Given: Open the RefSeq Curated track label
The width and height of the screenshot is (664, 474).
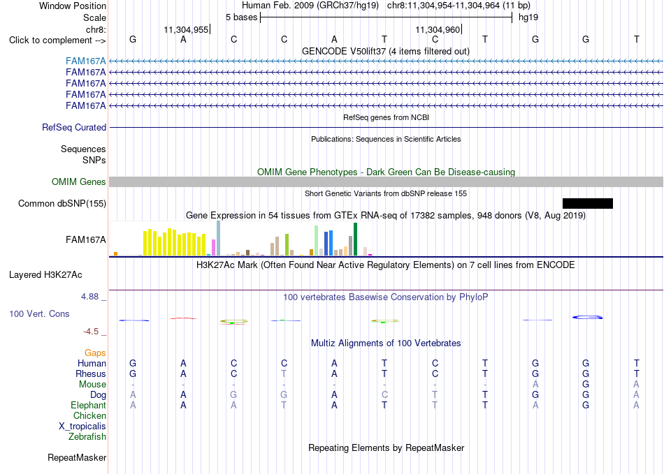Looking at the screenshot, I should [x=74, y=127].
